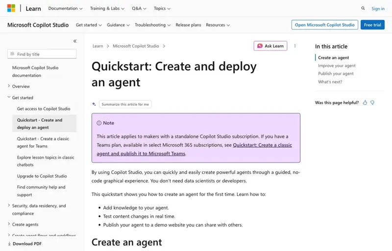Collapse the sidebar with double-chevron icon
The image size is (392, 251).
pyautogui.click(x=75, y=41)
